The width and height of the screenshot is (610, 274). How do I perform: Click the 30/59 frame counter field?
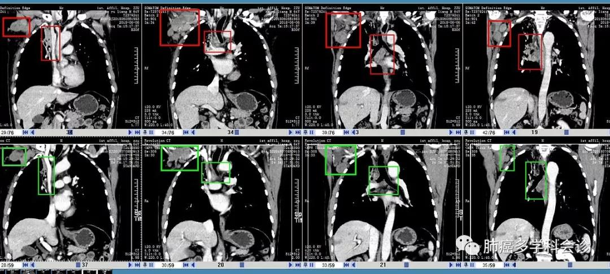coord(168,265)
